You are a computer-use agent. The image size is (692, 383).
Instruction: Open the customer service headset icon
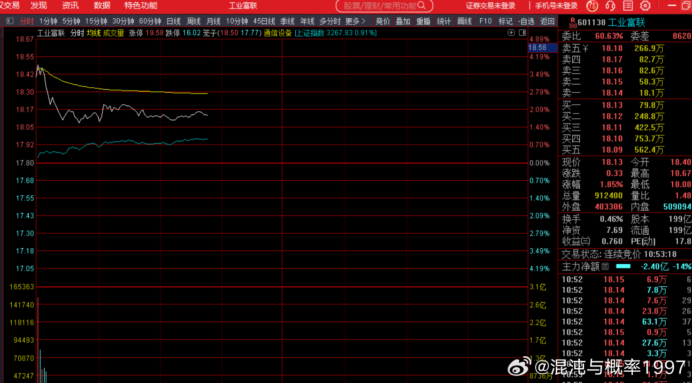click(x=610, y=6)
